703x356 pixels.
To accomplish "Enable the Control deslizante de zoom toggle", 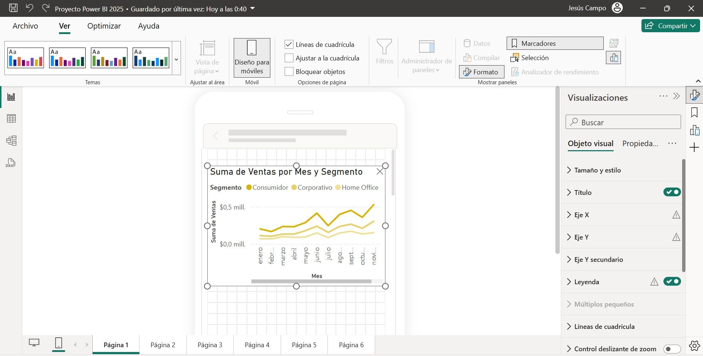I will tap(672, 349).
